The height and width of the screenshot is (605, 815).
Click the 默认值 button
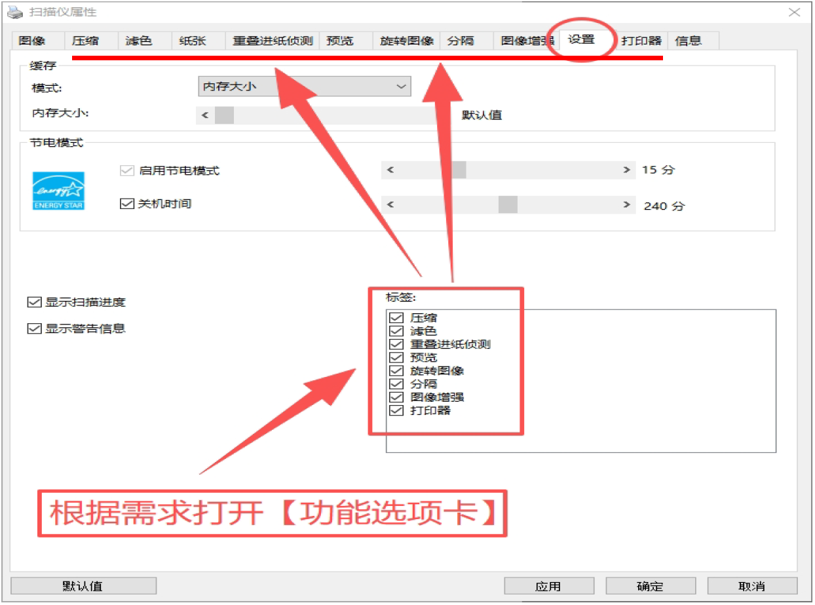coord(84,586)
